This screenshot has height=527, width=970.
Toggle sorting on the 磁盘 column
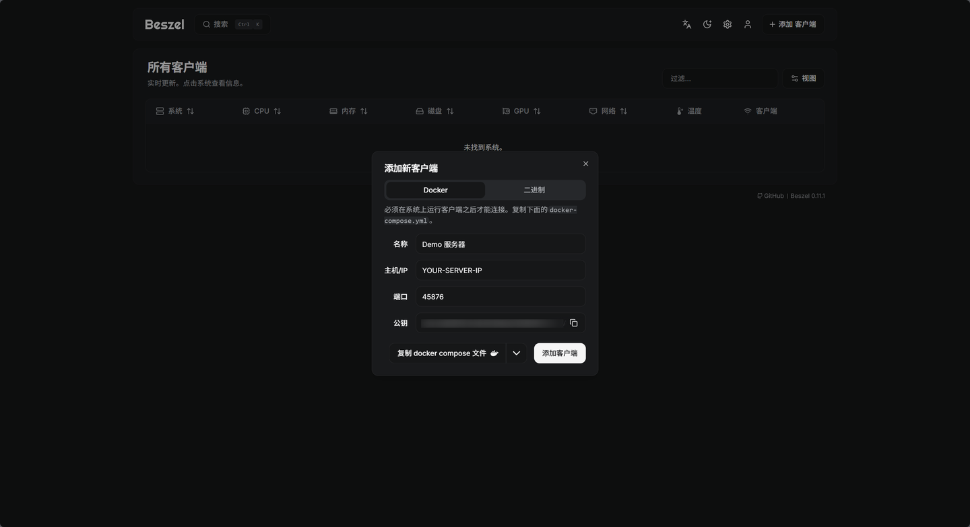(x=450, y=111)
